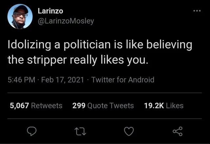210x144 pixels.
Task: Click the word 'politician' in the tweet
Action: click(x=83, y=45)
